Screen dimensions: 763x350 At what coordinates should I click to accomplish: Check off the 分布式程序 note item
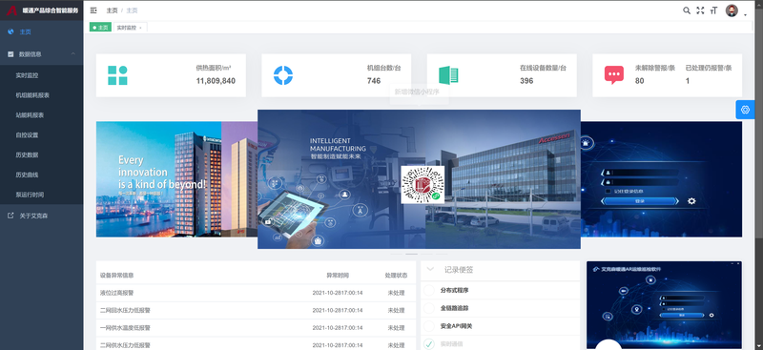428,291
